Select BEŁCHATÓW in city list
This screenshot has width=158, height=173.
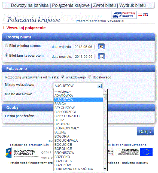coord(78,108)
